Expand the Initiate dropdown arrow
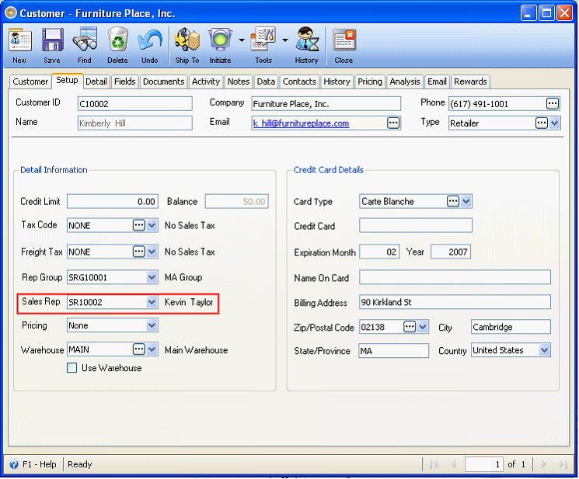Screen dimensions: 579x479 (242, 40)
